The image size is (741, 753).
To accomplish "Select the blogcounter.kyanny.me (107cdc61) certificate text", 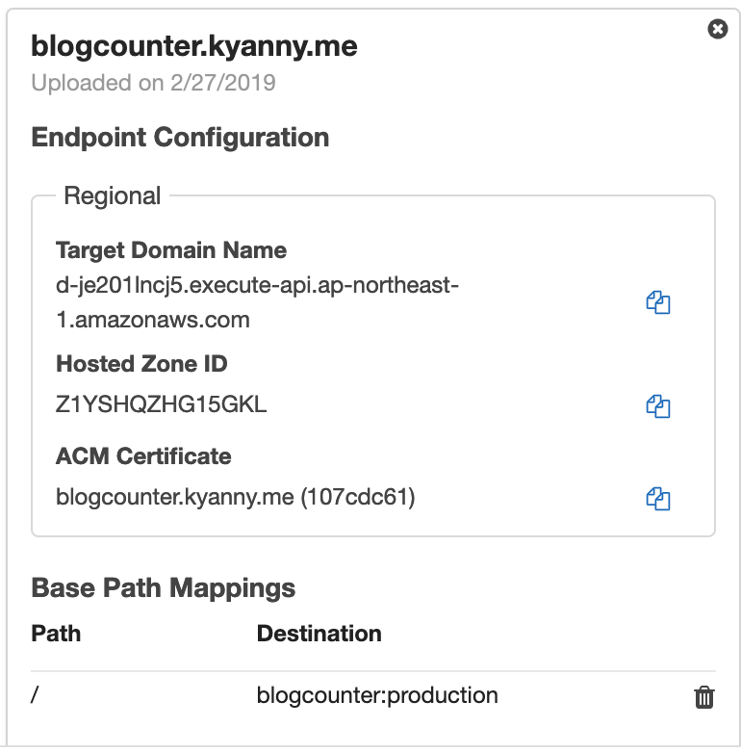I will pyautogui.click(x=235, y=497).
